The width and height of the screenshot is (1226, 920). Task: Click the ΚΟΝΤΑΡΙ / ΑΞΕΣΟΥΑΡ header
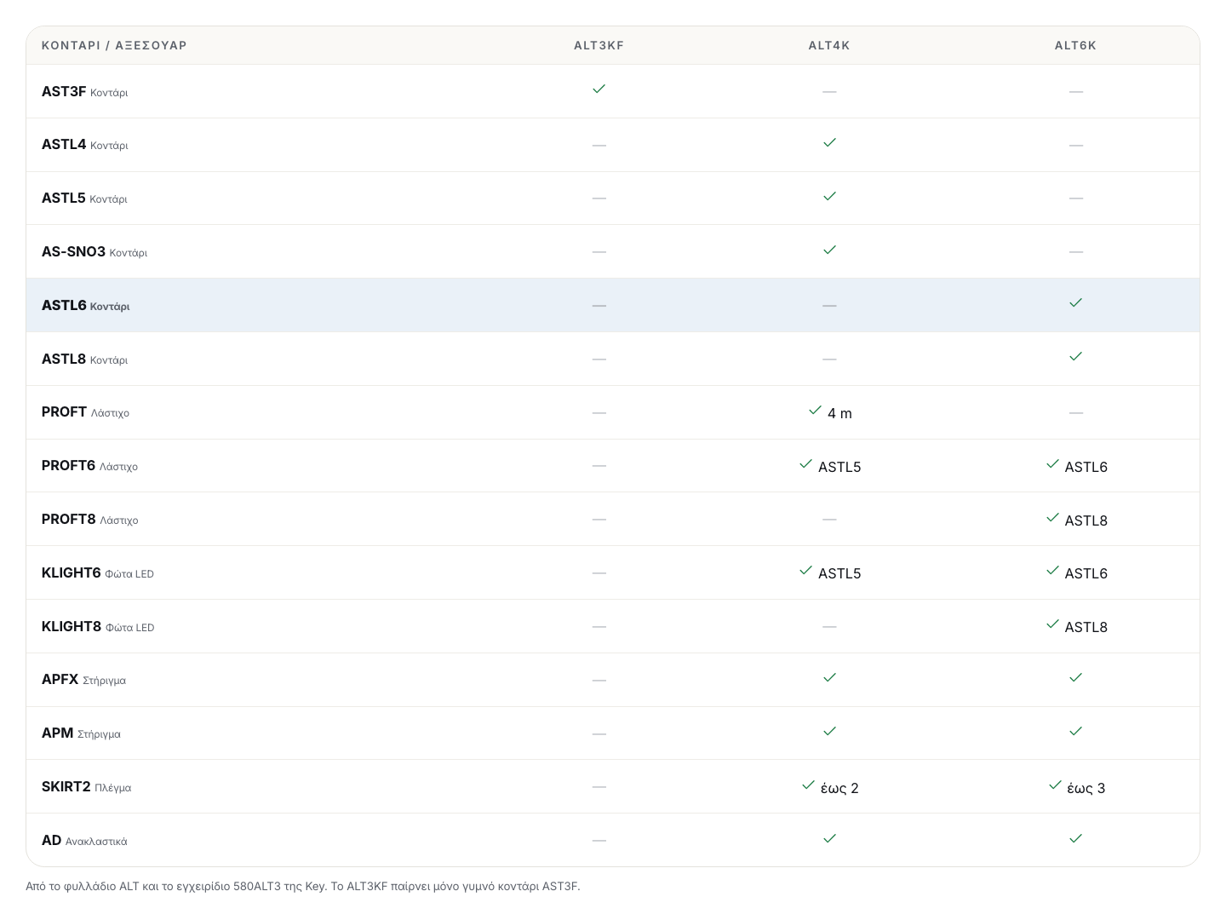coord(114,45)
